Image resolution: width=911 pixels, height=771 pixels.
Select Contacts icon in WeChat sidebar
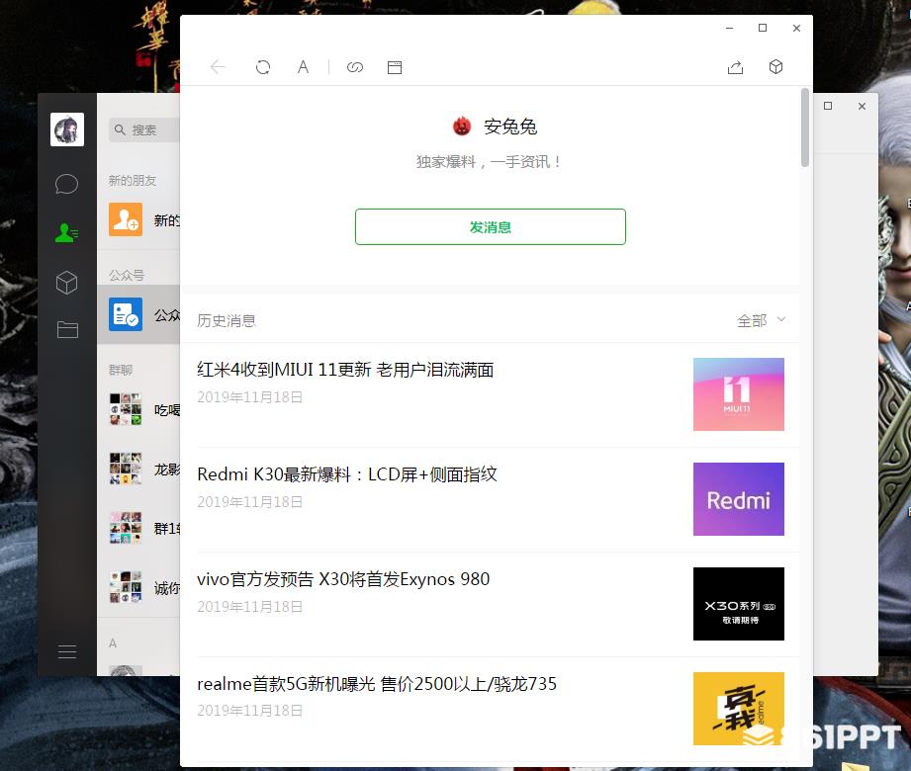[67, 233]
